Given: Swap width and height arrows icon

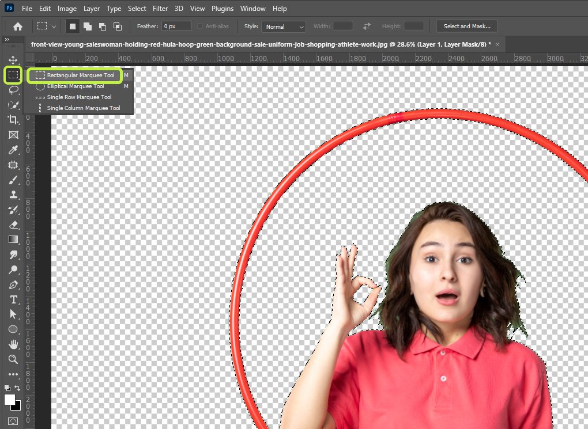Looking at the screenshot, I should pyautogui.click(x=367, y=26).
